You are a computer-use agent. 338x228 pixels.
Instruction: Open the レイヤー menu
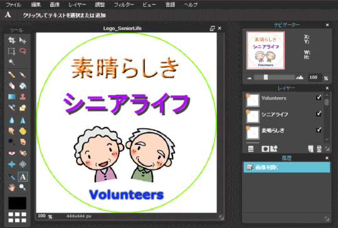(x=77, y=5)
